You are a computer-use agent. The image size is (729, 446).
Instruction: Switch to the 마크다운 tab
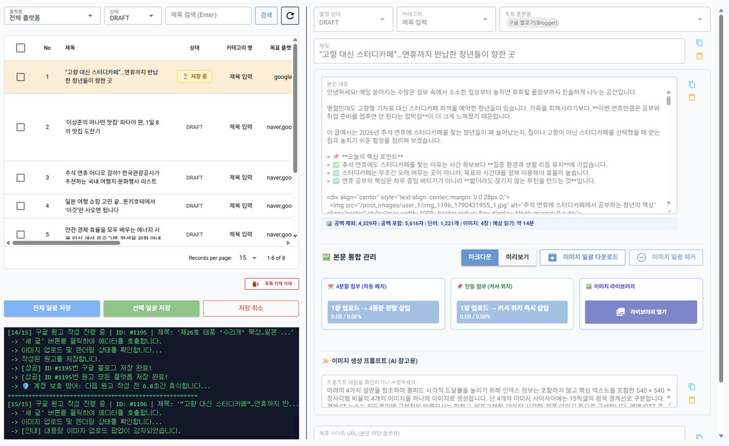[480, 257]
